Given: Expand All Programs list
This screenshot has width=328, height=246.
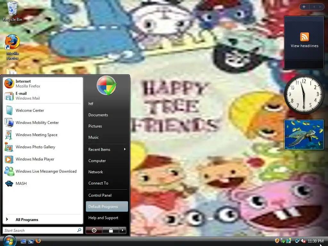Looking at the screenshot, I should [x=43, y=219].
